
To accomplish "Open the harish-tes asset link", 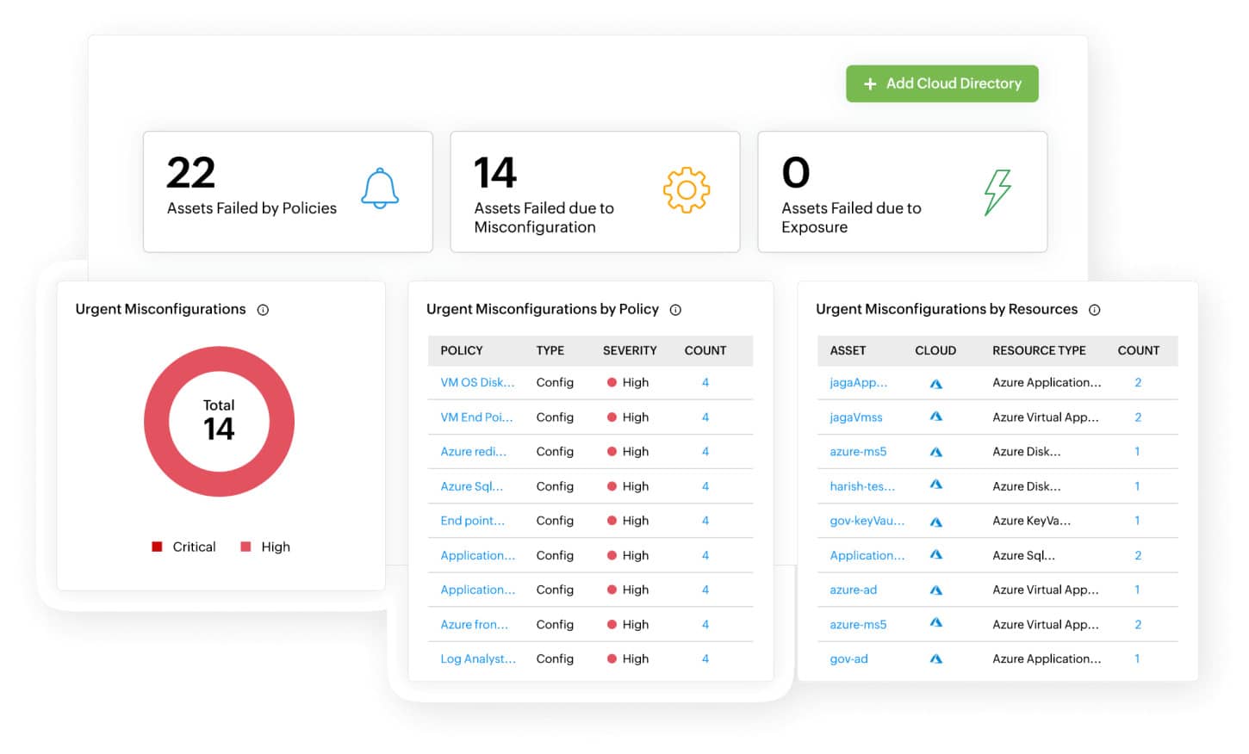I will click(862, 486).
